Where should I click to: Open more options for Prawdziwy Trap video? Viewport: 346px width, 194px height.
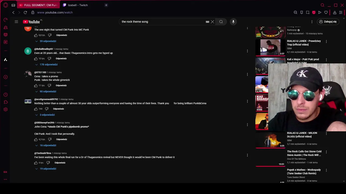pyautogui.click(x=326, y=41)
